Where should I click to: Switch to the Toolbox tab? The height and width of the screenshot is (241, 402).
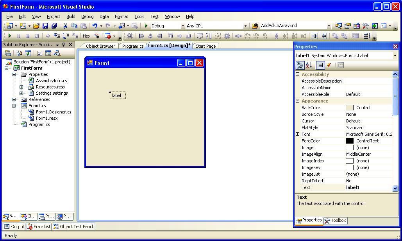coord(335,221)
